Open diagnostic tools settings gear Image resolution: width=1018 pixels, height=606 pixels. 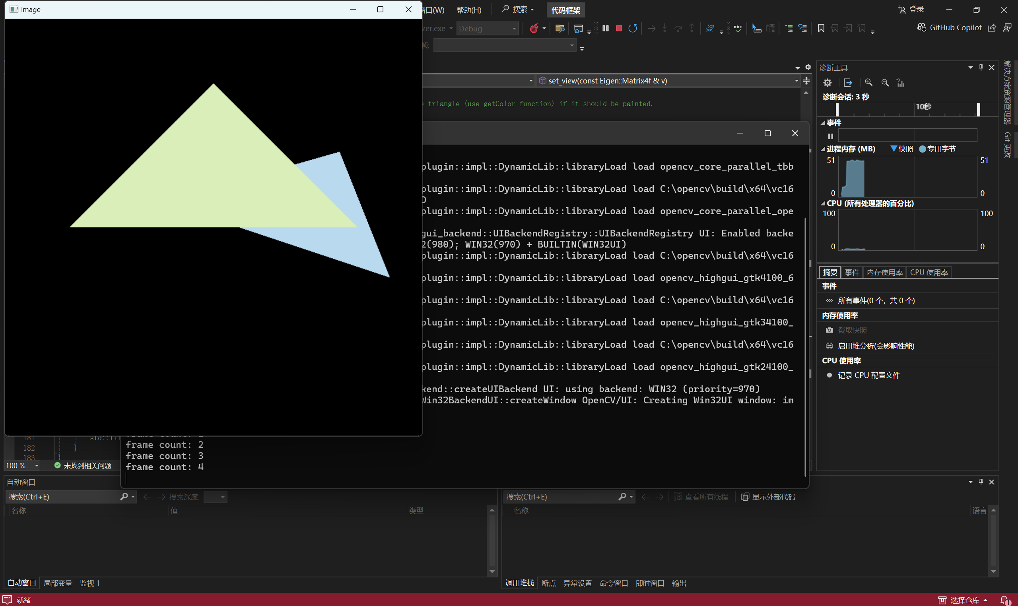(828, 83)
